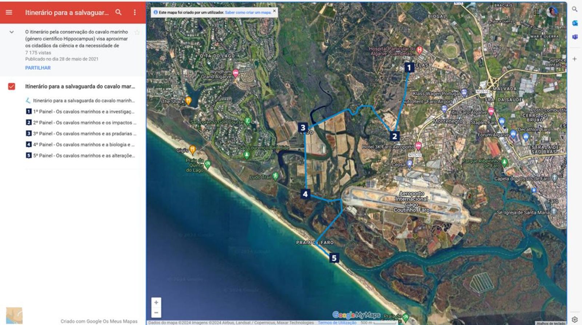This screenshot has width=582, height=325.
Task: Click the basemap thumbnail at bottom-left
Action: click(14, 316)
